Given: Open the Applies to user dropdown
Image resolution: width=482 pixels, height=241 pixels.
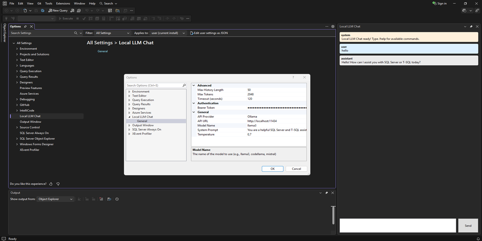Looking at the screenshot, I should pos(168,33).
